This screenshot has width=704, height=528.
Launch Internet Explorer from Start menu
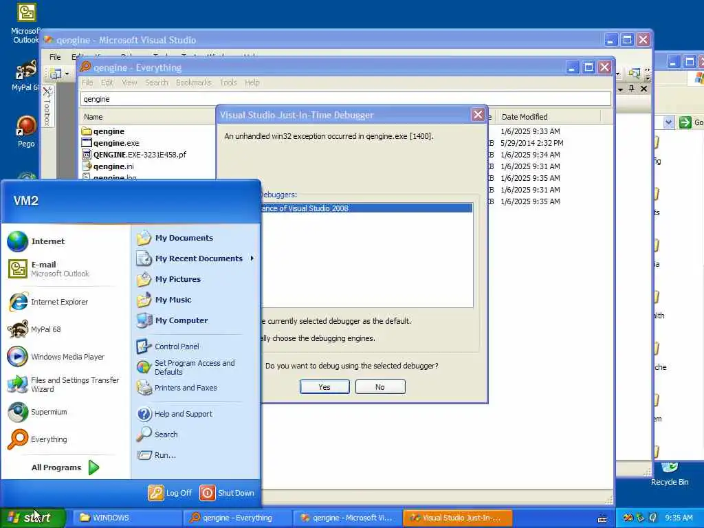click(48, 302)
